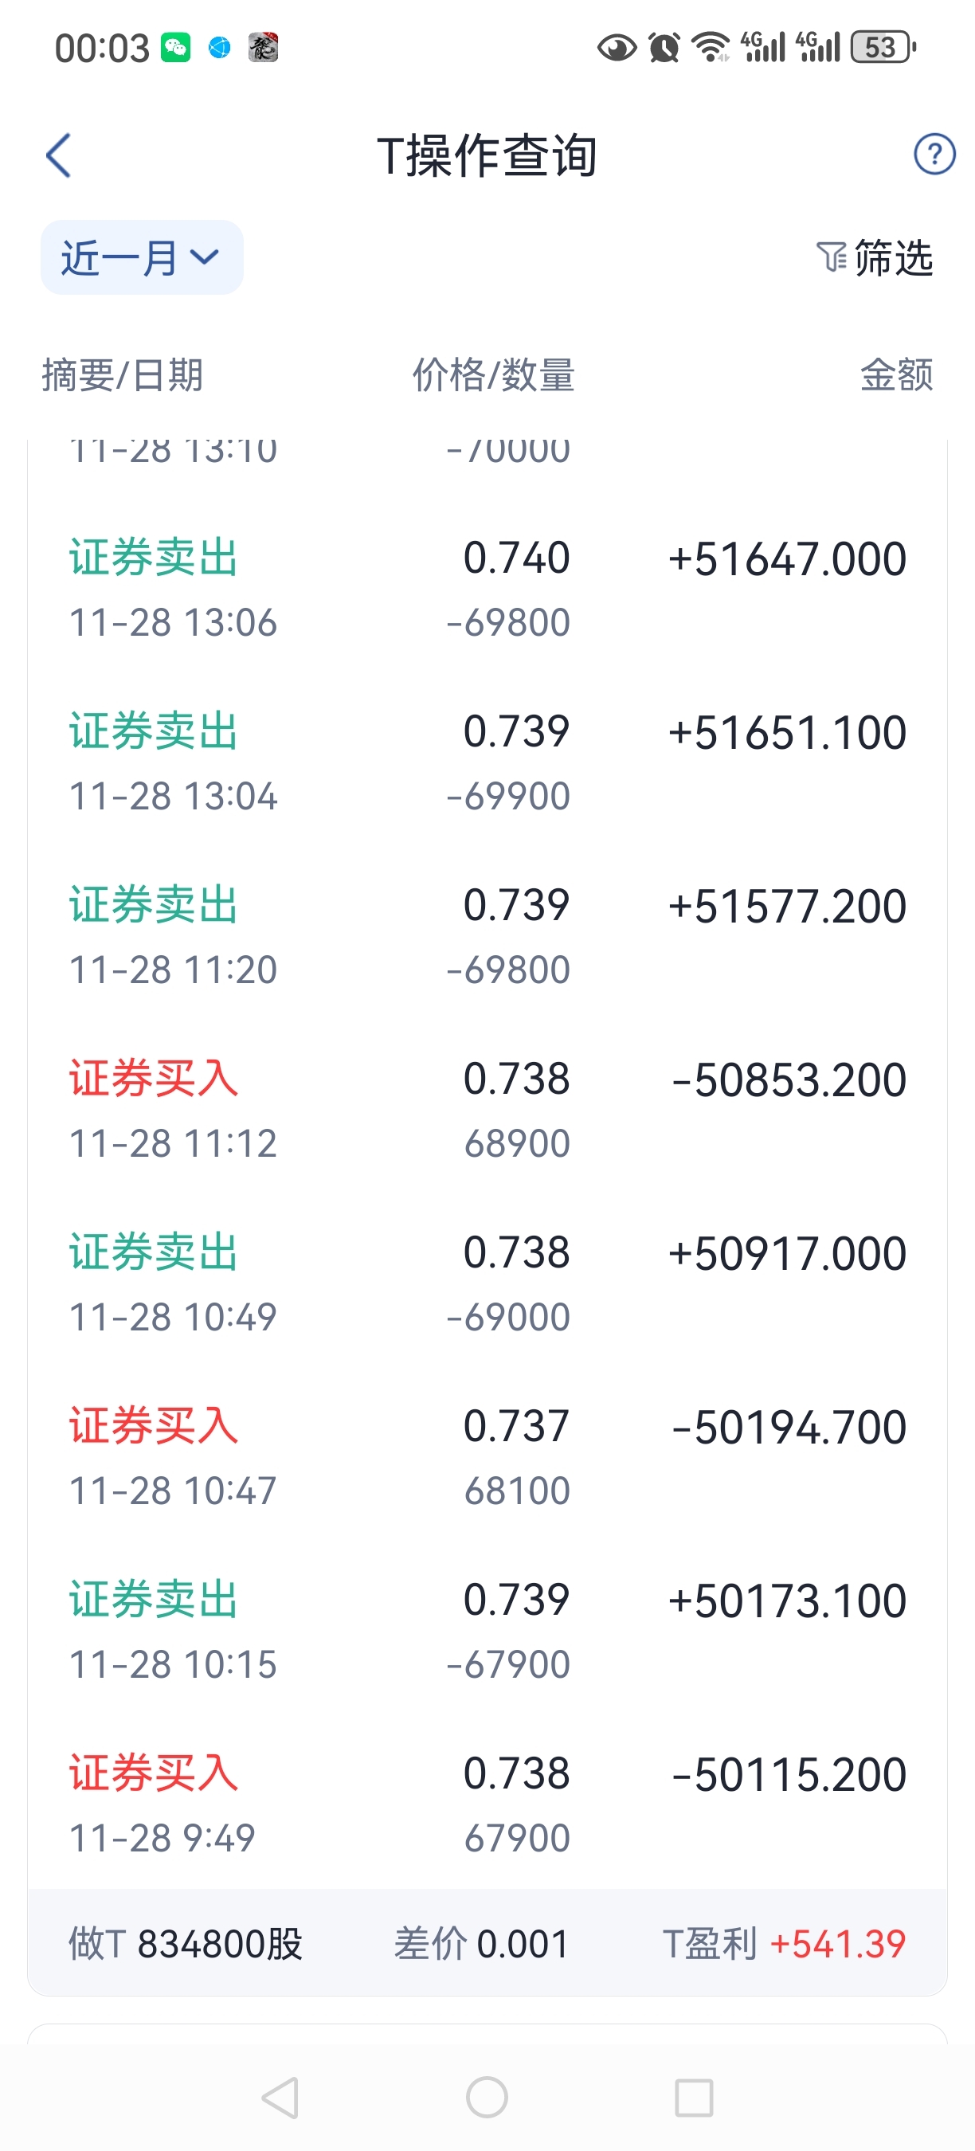
Task: Select the 9:49 buy record at 0.738
Action: [x=487, y=1805]
